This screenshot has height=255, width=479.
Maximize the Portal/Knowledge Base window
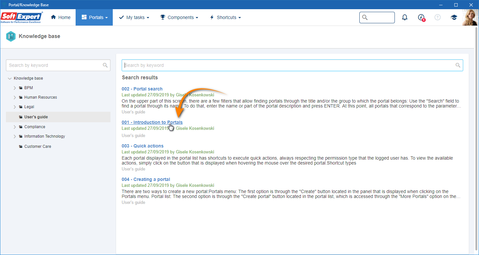(x=456, y=5)
